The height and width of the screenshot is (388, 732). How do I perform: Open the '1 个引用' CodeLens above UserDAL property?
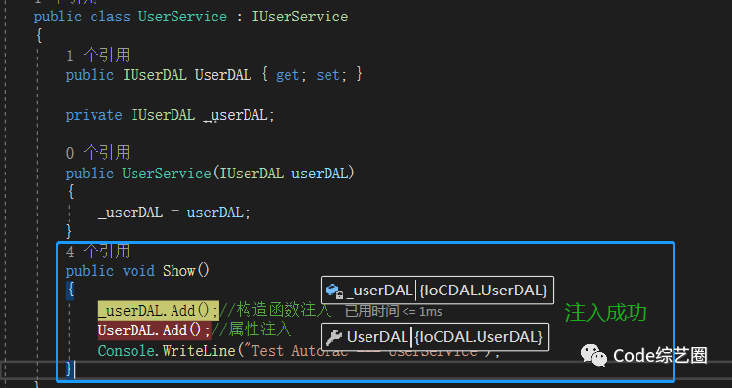tap(98, 56)
